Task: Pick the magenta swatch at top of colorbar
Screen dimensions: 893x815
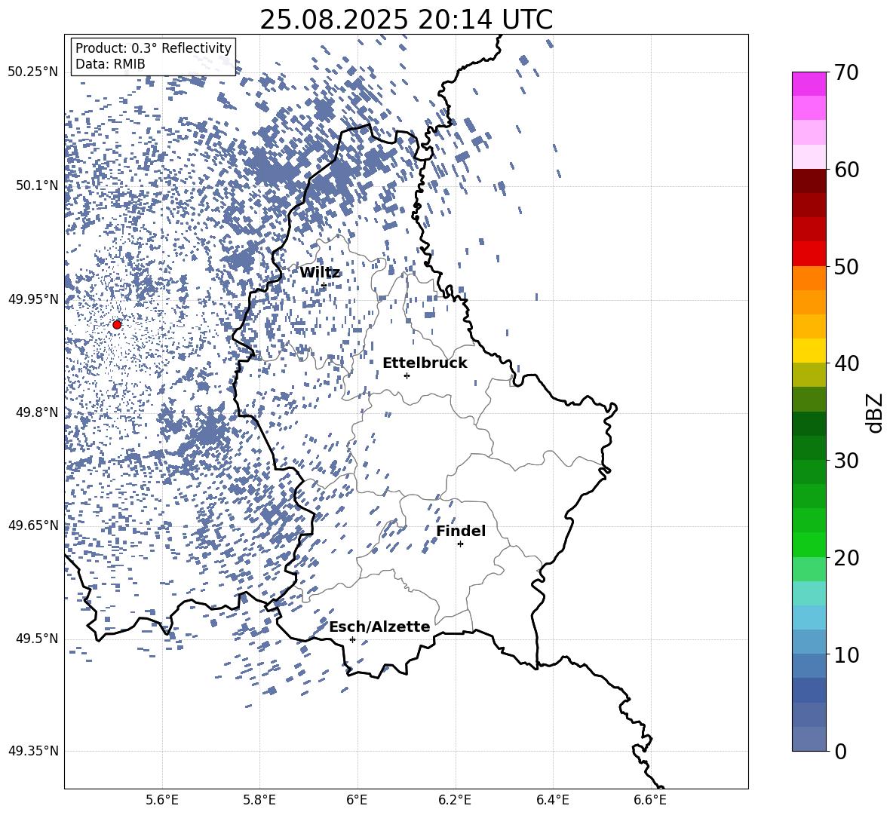Action: [809, 84]
